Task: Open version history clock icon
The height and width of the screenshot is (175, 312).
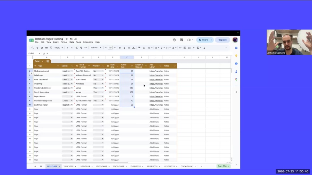Action: pos(174,40)
